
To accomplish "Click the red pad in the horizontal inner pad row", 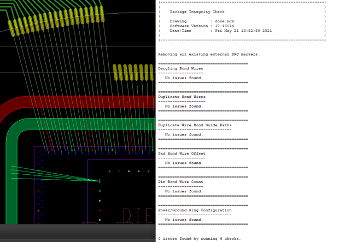I will (x=119, y=172).
